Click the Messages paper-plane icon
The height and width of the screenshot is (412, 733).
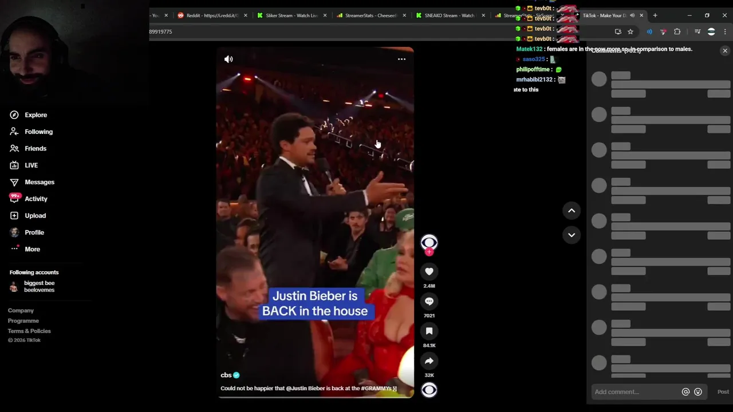[14, 182]
